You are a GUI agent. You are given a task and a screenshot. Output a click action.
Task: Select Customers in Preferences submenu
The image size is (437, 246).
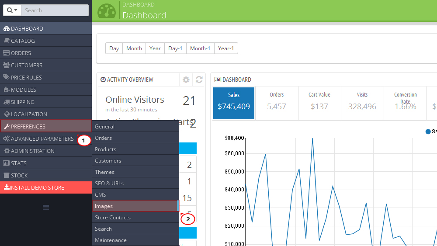coord(135,161)
